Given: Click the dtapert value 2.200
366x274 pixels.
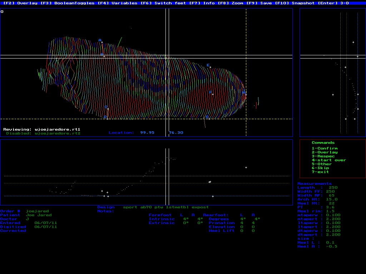Looking at the screenshot, I should pos(333,235).
